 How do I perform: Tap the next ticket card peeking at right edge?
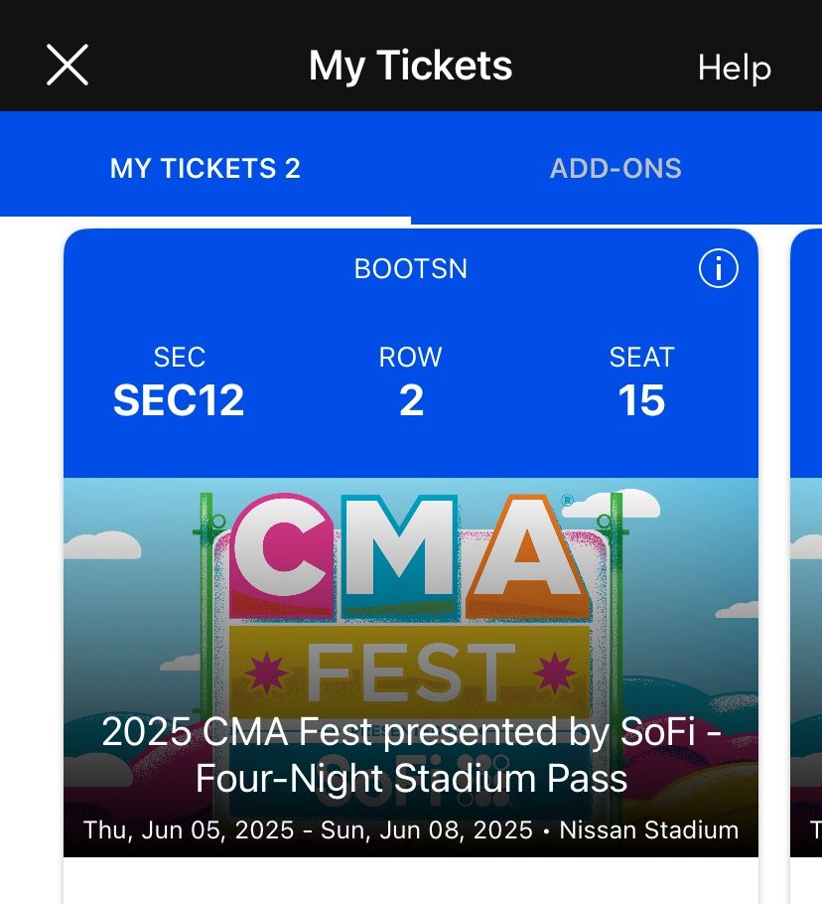tap(805, 546)
